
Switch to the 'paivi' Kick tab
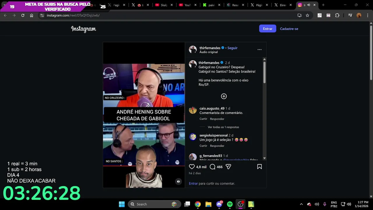(x=212, y=5)
